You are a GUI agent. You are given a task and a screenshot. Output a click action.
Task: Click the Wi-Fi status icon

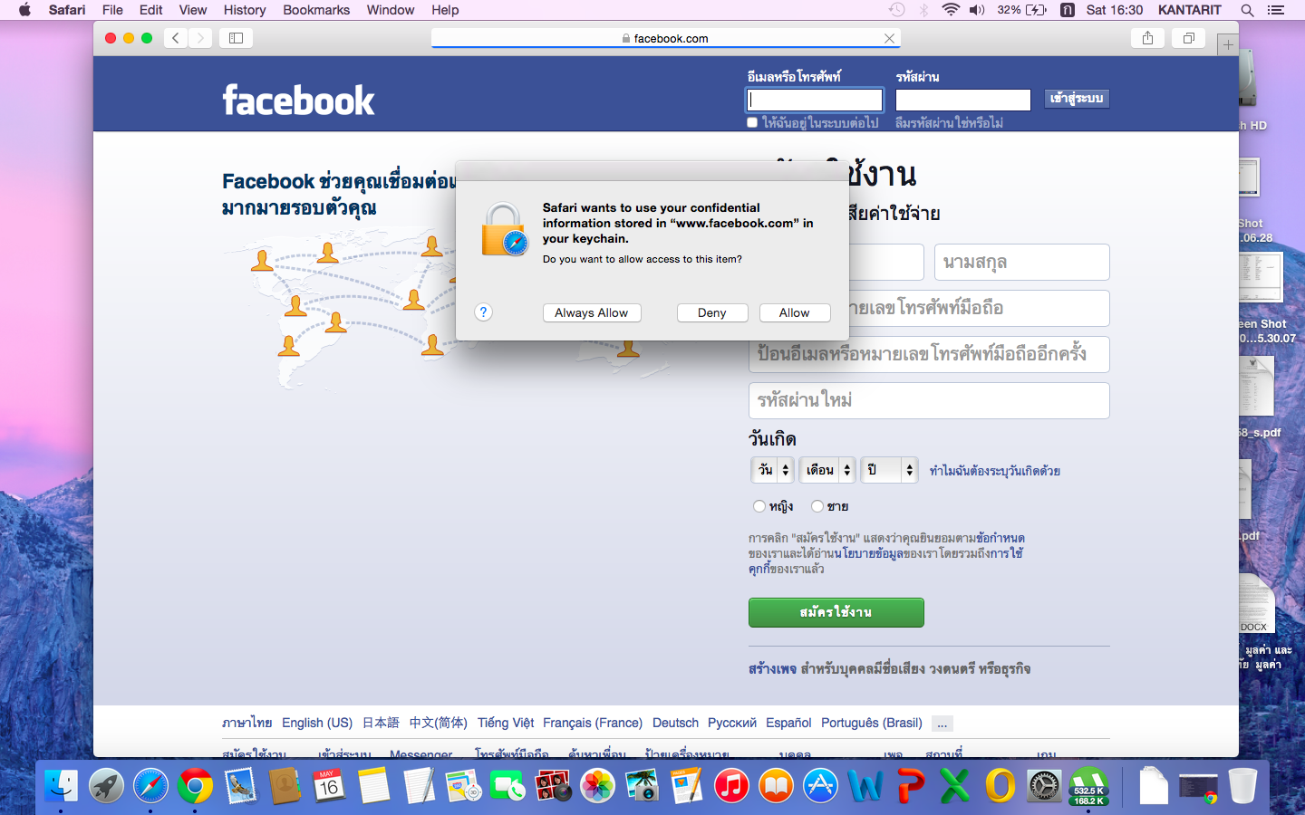950,10
